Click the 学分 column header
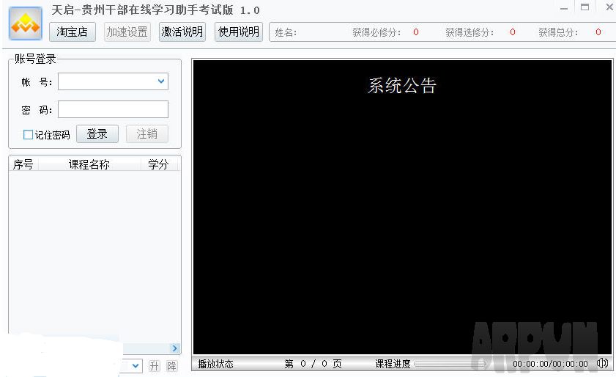Screen dimensions: 616x377 point(158,164)
